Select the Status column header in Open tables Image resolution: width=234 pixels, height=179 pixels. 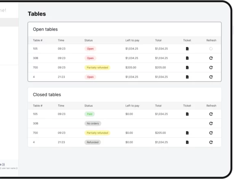(x=89, y=40)
